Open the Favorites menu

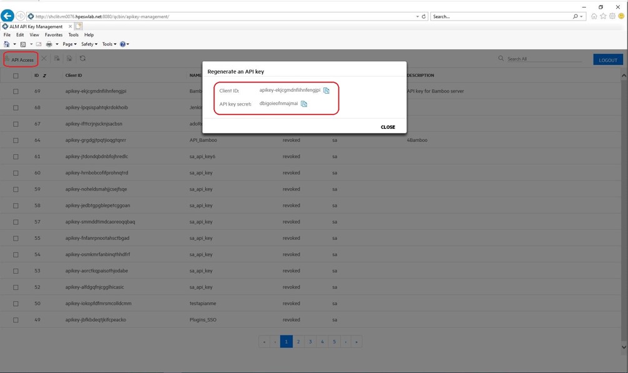pos(53,34)
